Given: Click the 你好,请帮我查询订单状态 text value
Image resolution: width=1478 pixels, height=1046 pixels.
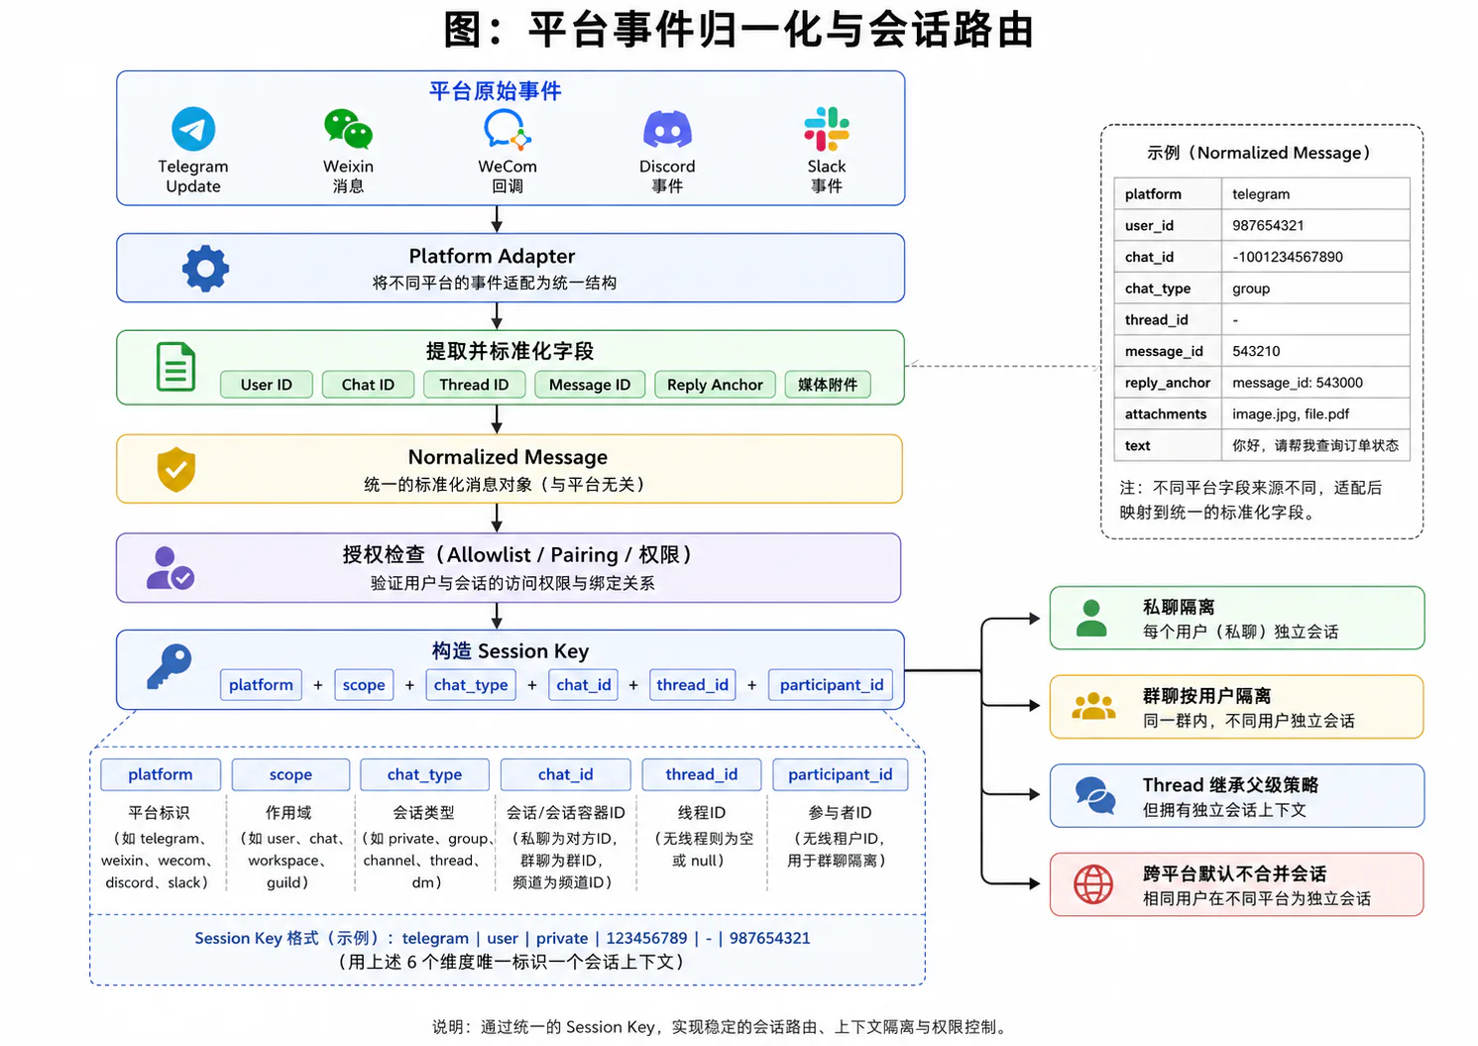Looking at the screenshot, I should (x=1315, y=446).
